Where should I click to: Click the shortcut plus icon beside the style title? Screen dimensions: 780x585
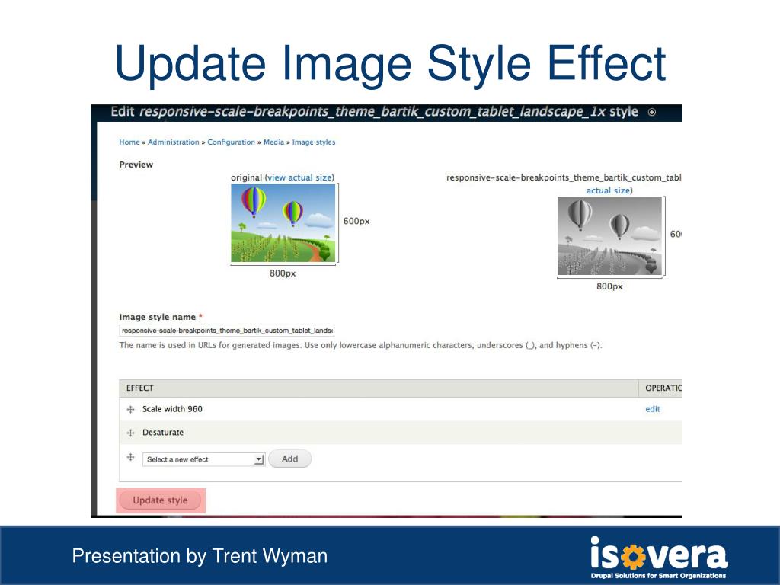tap(652, 113)
